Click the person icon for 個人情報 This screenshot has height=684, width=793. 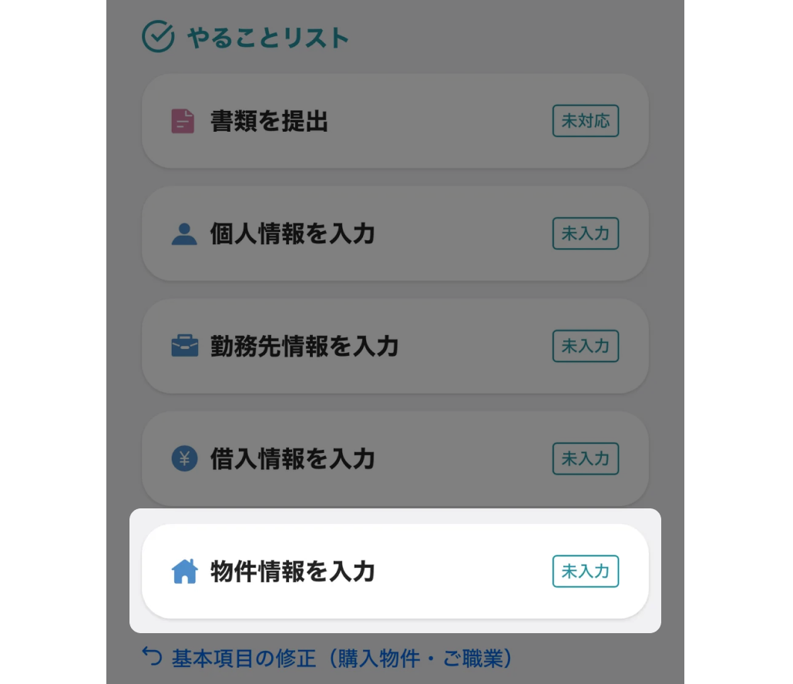184,233
